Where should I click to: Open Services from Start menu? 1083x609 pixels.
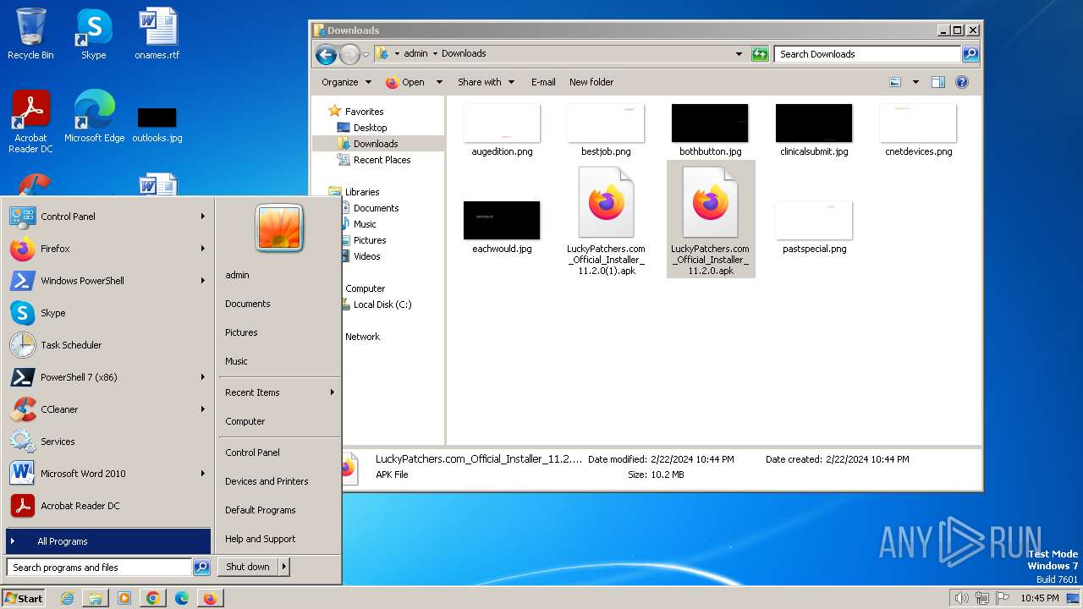coord(108,442)
